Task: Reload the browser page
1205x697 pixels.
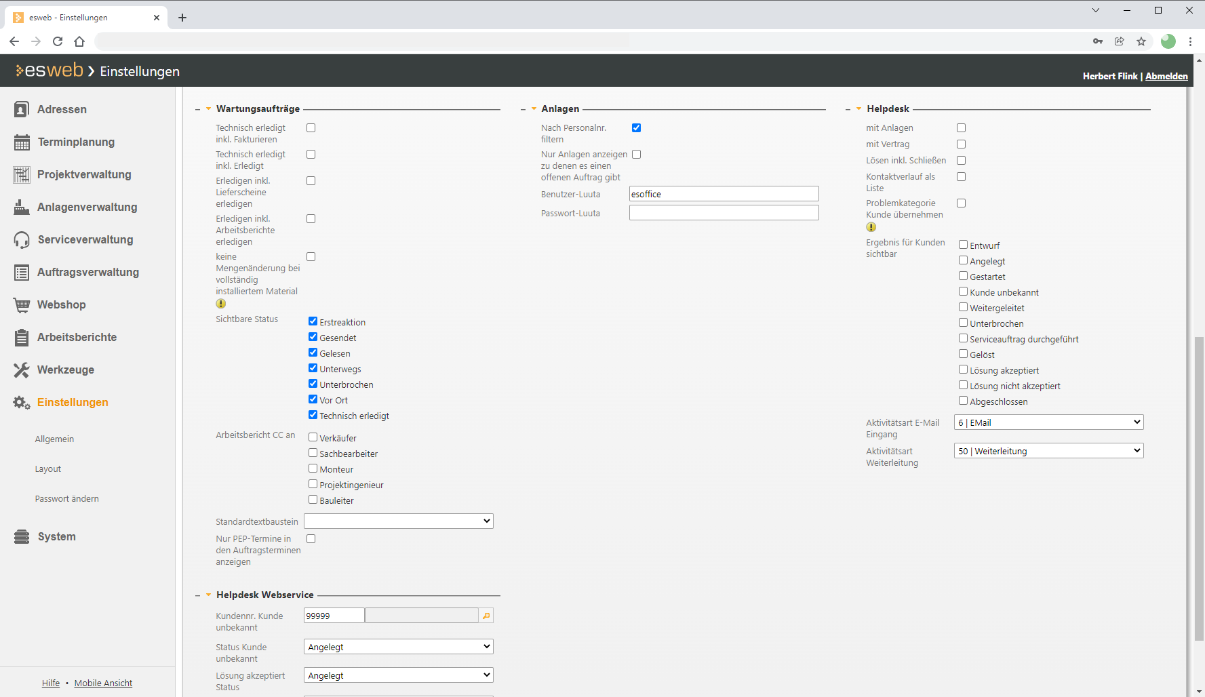Action: pos(58,41)
